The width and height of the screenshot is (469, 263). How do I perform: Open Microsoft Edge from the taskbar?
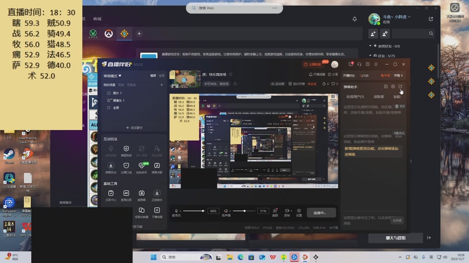pos(240,257)
